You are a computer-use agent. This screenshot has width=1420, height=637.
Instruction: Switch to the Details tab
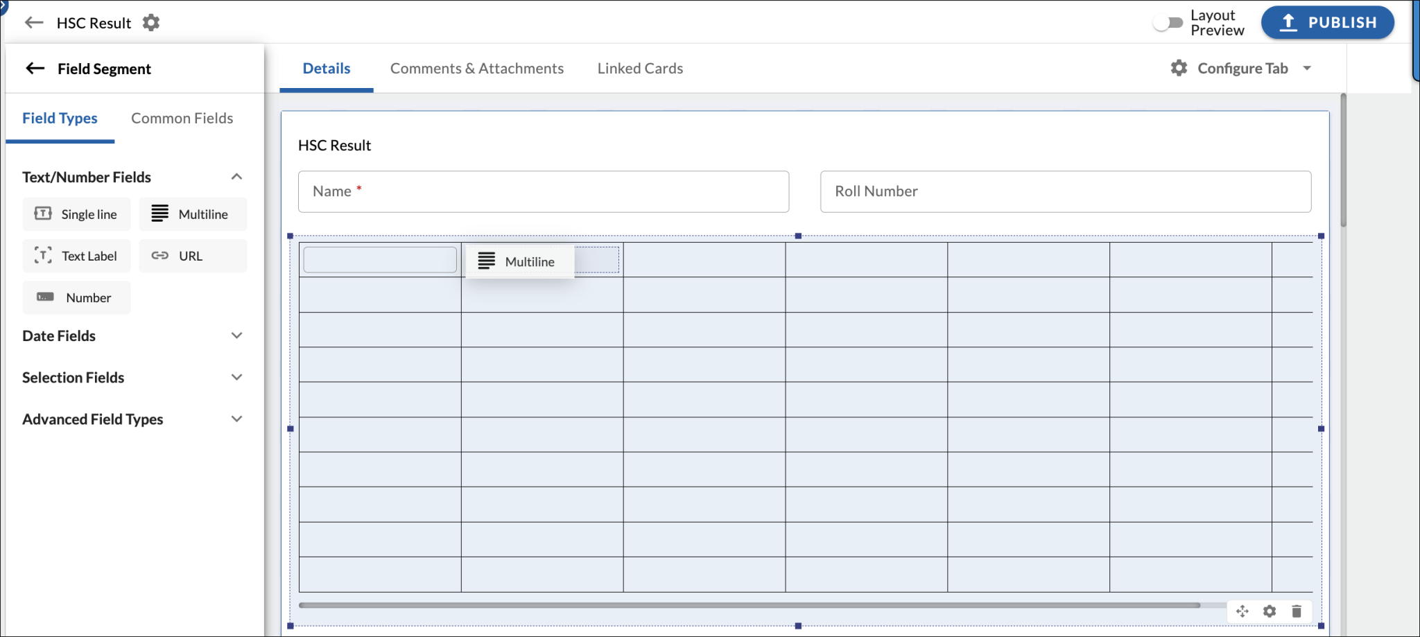pyautogui.click(x=327, y=69)
